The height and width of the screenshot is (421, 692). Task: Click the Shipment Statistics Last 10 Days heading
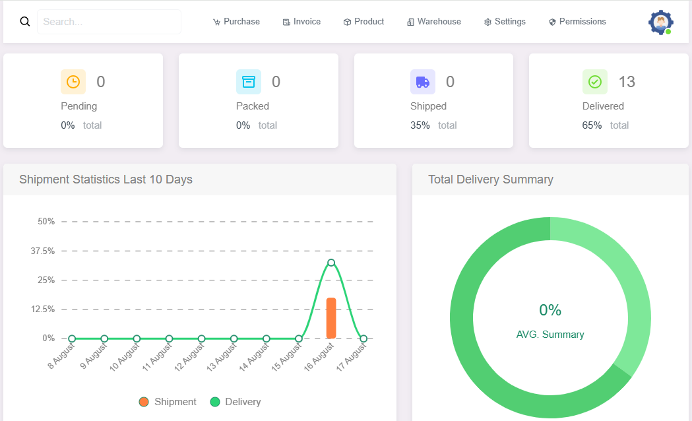coord(106,179)
